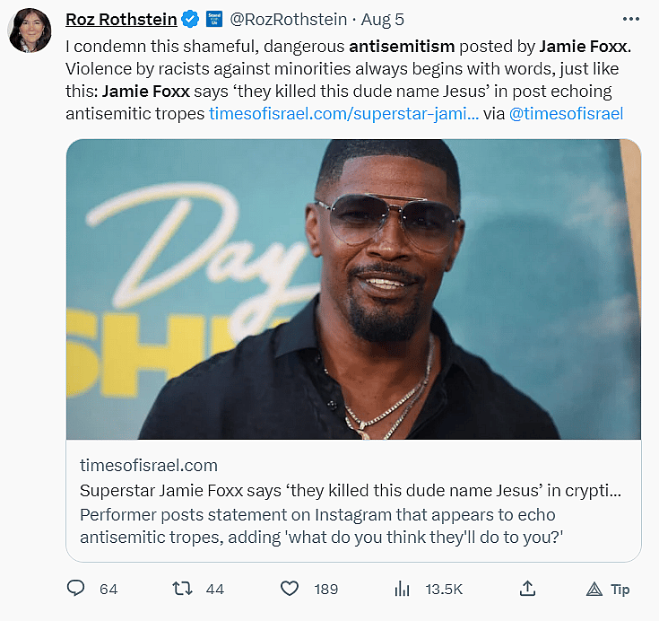This screenshot has width=659, height=621.
Task: Click the article headline about Jamie Foxx
Action: tap(350, 491)
